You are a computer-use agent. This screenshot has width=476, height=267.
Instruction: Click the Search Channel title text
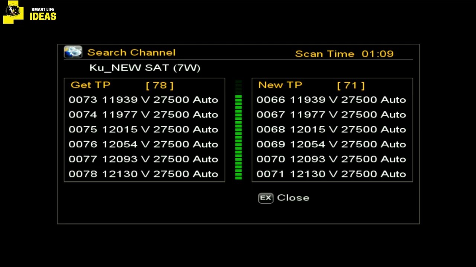(131, 52)
